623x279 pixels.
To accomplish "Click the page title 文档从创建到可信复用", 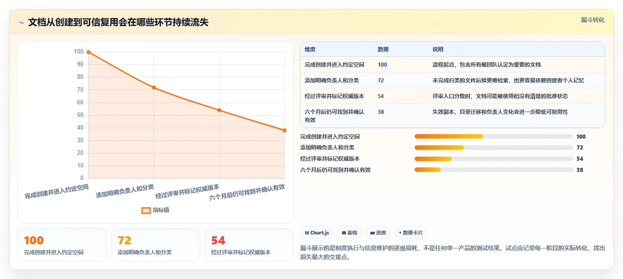I will (118, 22).
